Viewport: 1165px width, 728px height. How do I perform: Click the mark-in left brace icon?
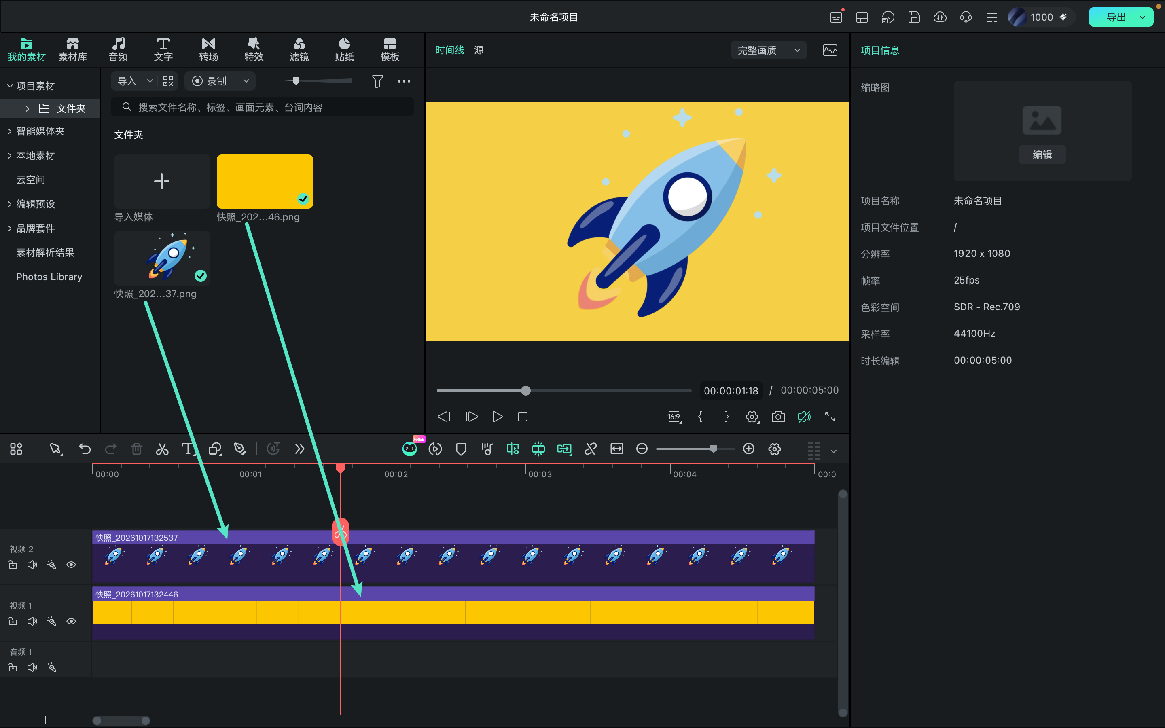pyautogui.click(x=701, y=417)
